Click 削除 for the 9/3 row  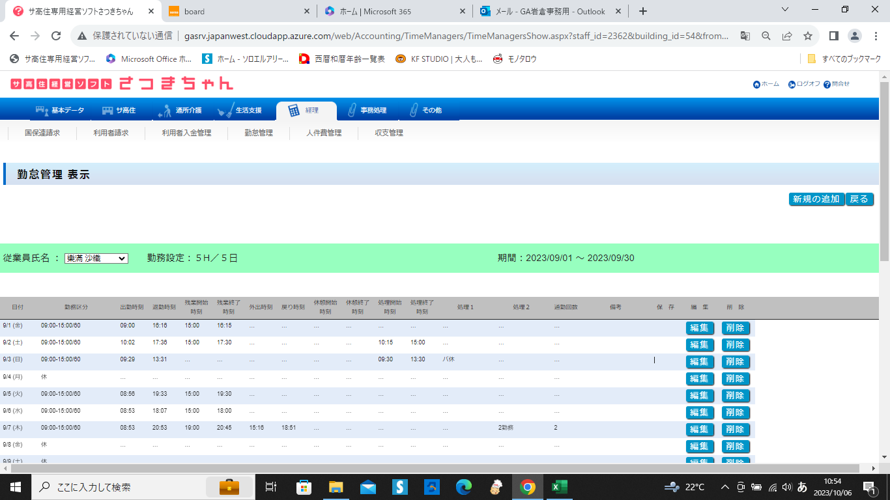pyautogui.click(x=735, y=362)
